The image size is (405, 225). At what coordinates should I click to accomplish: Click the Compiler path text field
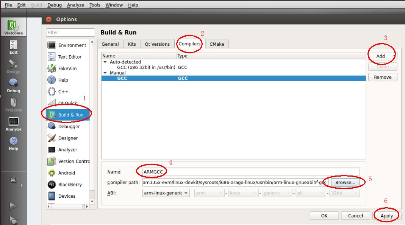pyautogui.click(x=235, y=182)
